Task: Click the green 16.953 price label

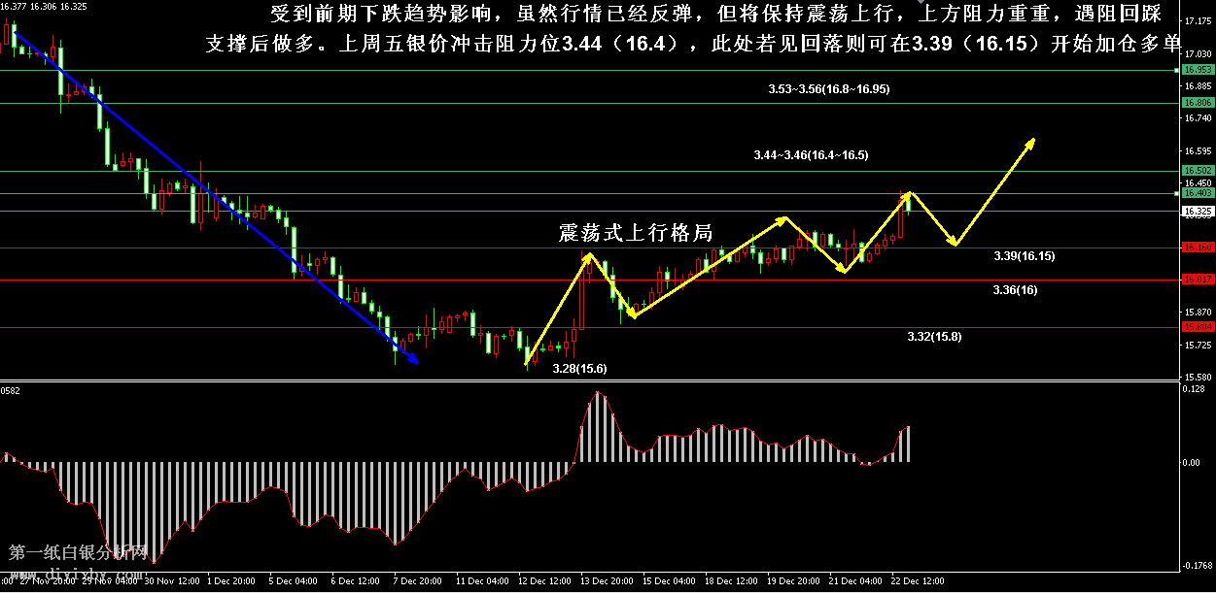Action: [1197, 70]
